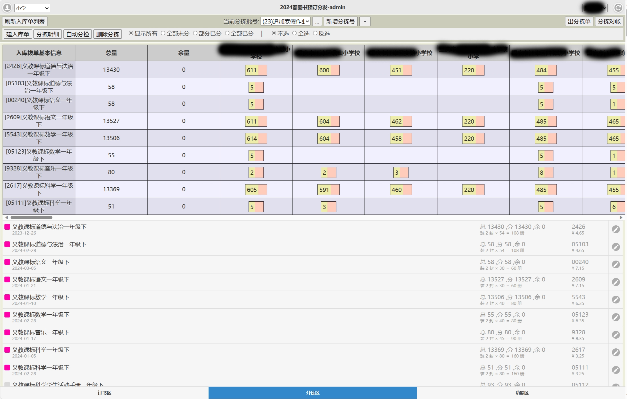Image resolution: width=627 pixels, height=399 pixels.
Task: Click 删除分拣 button
Action: click(108, 34)
